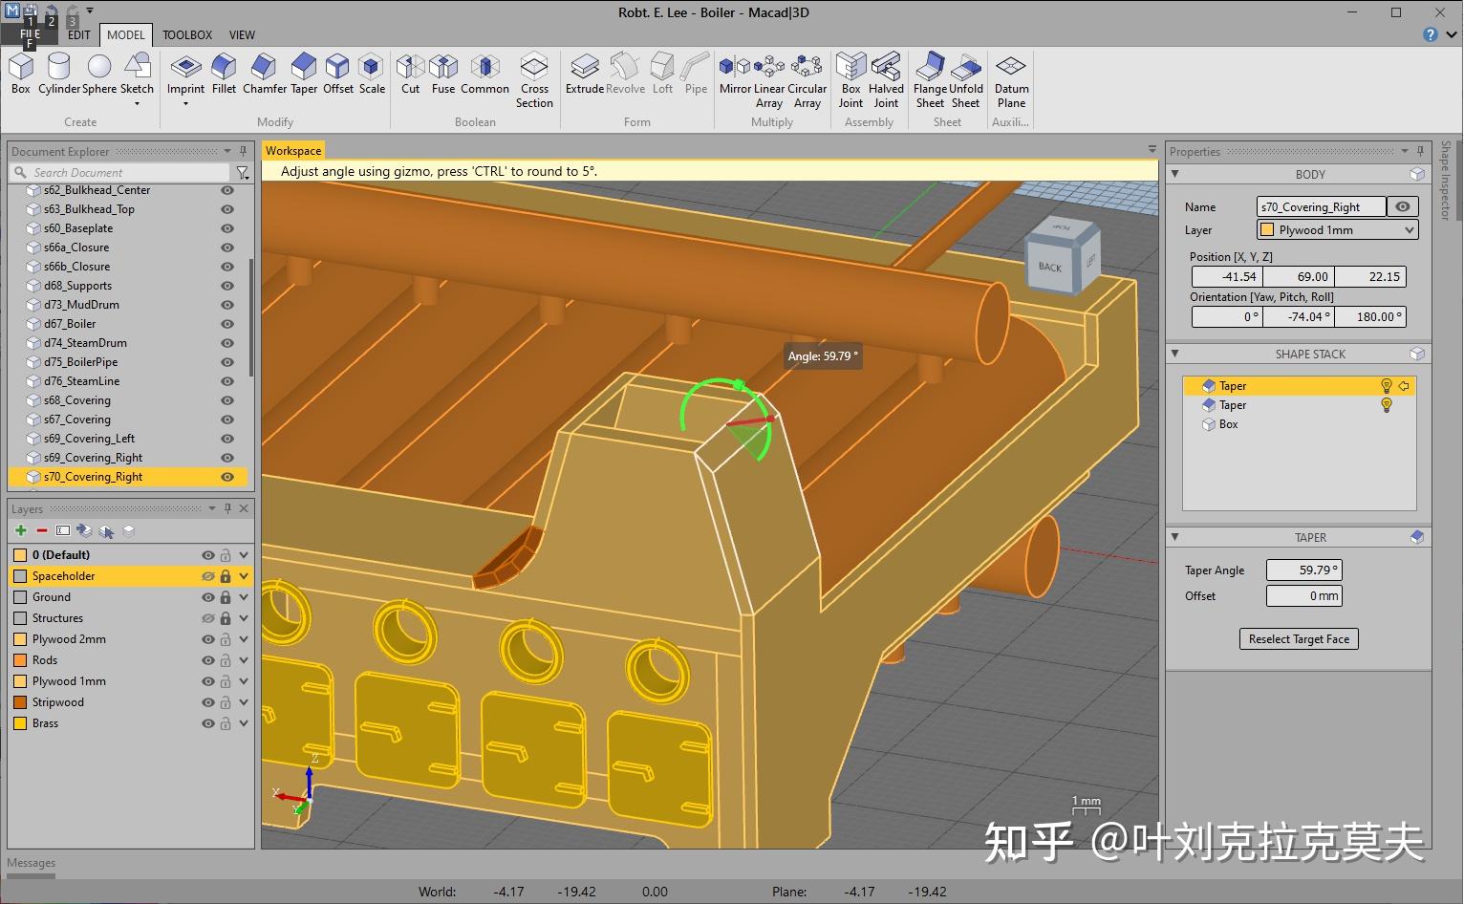Unlock the Spaceholder layer

226,575
